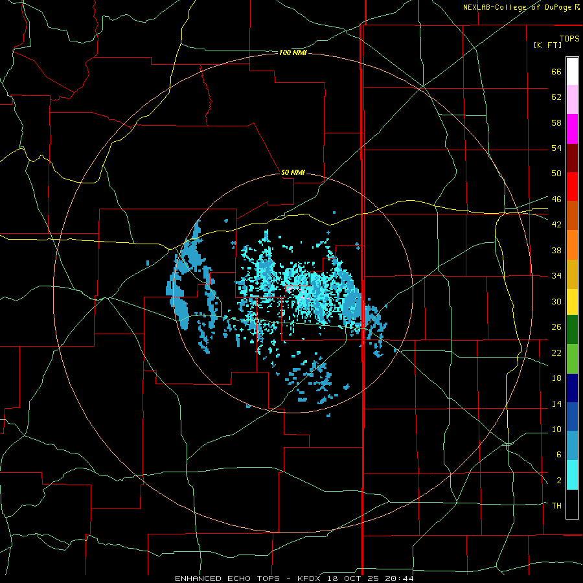The height and width of the screenshot is (583, 583).
Task: Click the 2 value on the legend
Action: [558, 481]
